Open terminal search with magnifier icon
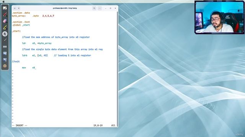 94,8
